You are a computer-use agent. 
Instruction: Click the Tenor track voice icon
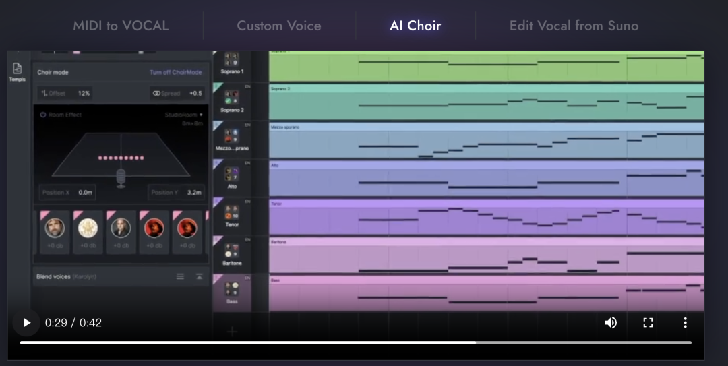(x=232, y=213)
